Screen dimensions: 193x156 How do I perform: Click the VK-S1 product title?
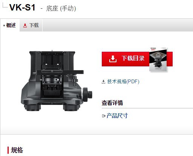click(22, 7)
